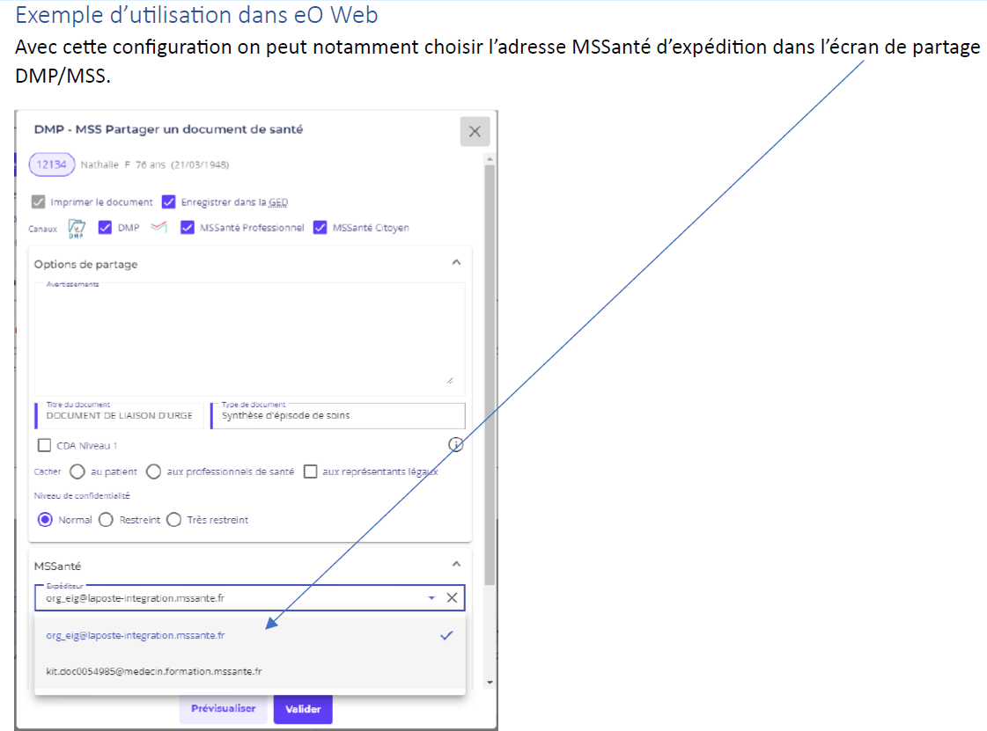The image size is (987, 731).
Task: Select the 'au patient' hide option
Action: (x=77, y=471)
